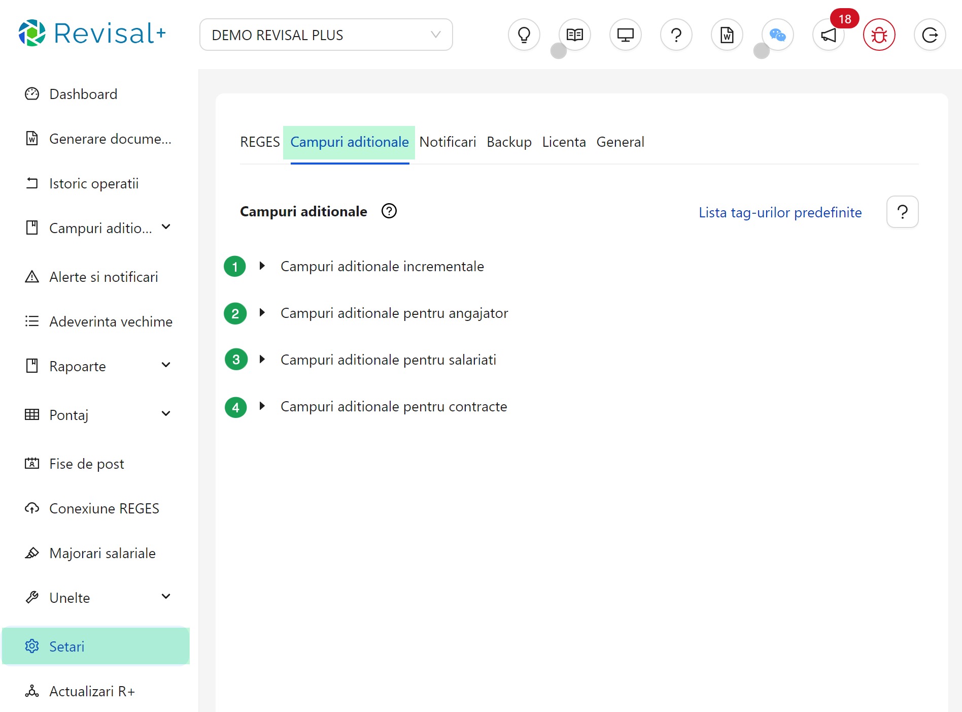Open the DEMO REVISAL PLUS company dropdown
962x712 pixels.
tap(326, 35)
